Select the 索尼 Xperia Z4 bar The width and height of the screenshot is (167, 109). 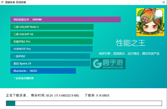tap(50, 64)
